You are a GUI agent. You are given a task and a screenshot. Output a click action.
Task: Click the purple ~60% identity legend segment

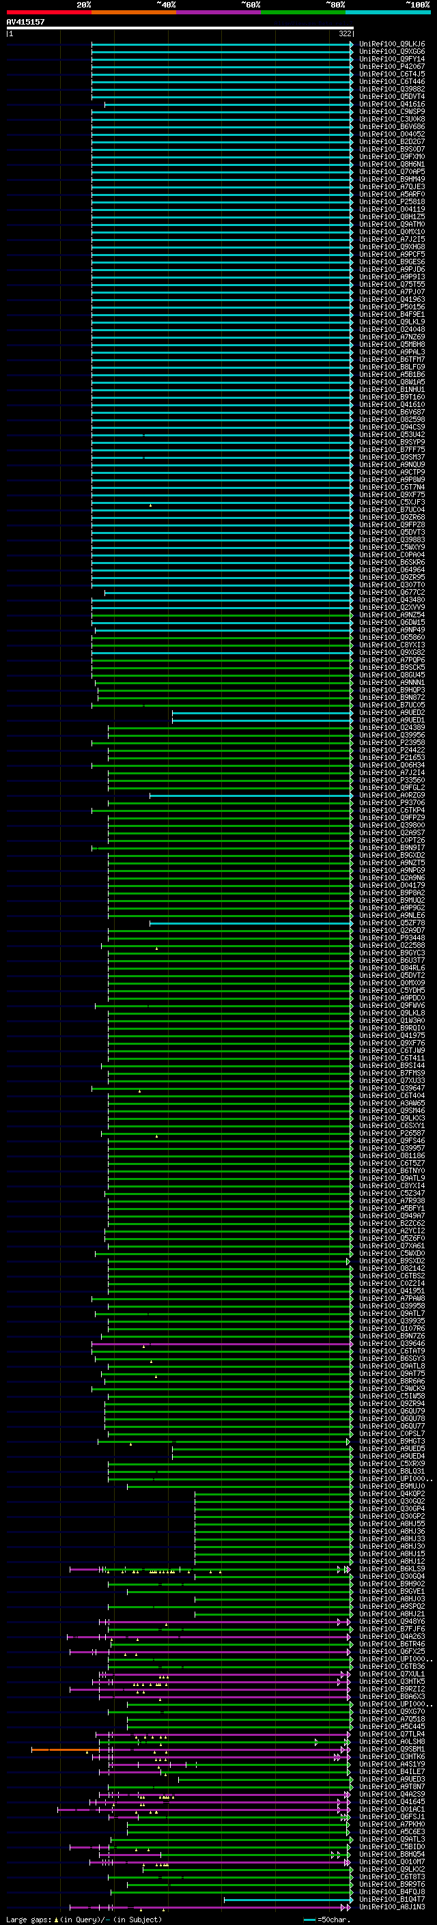218,12
